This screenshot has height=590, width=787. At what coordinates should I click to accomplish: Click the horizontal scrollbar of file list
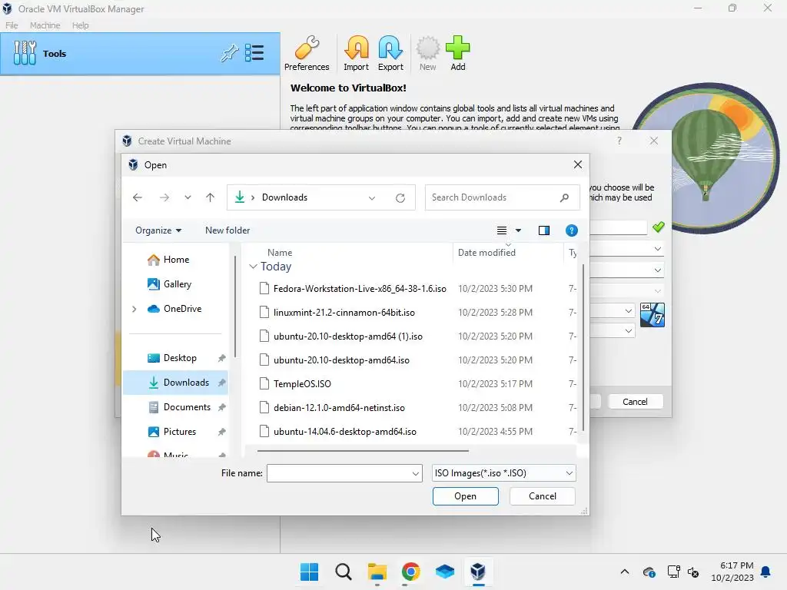363,451
